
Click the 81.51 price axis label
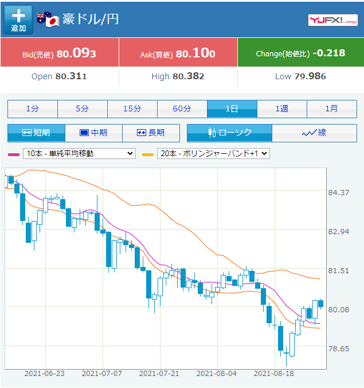[x=339, y=271]
